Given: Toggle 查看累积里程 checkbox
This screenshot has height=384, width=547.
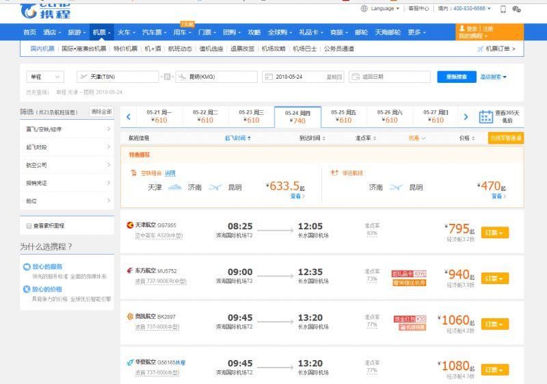Looking at the screenshot, I should tap(29, 226).
